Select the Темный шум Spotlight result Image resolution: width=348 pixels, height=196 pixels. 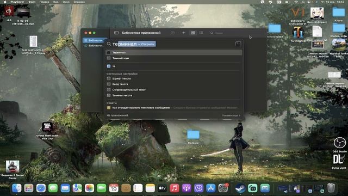point(174,58)
